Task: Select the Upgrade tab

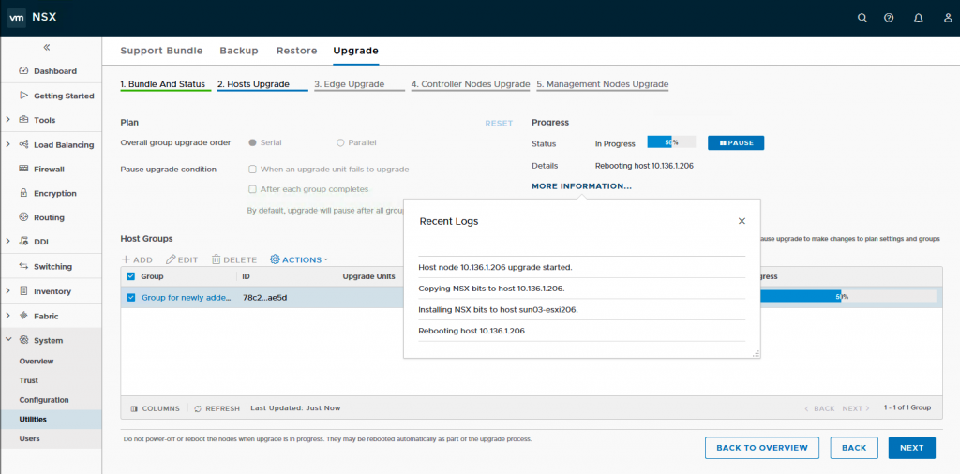Action: (355, 51)
